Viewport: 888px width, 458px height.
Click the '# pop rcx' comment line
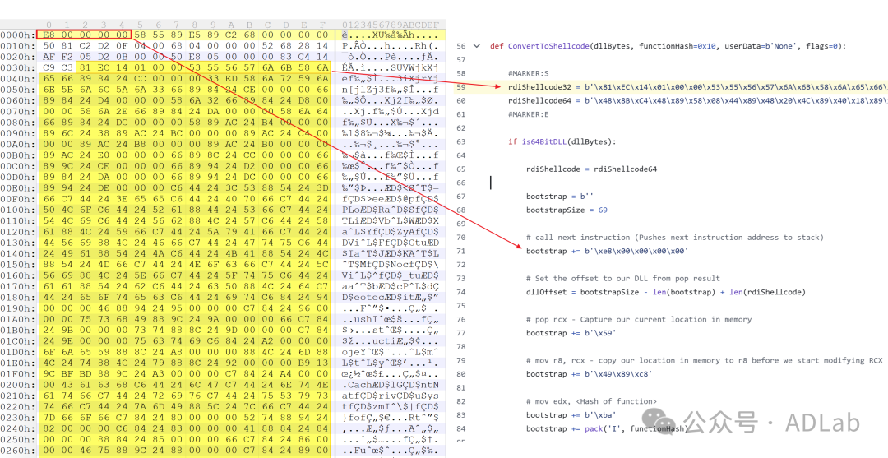(x=639, y=319)
